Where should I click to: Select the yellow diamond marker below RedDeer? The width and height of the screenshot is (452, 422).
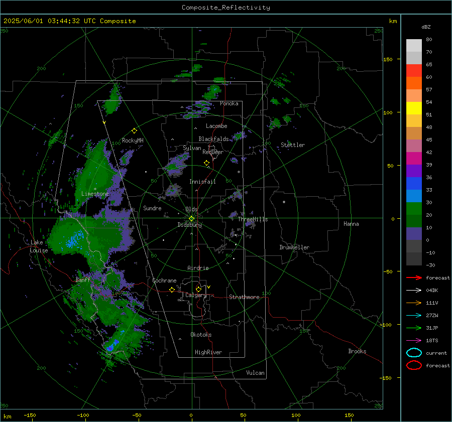(206, 163)
